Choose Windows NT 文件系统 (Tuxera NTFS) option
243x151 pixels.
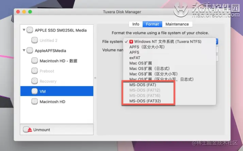point(169,41)
